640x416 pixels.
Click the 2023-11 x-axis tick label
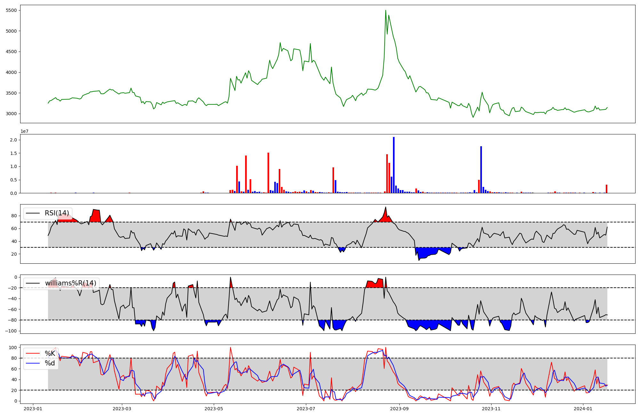[x=491, y=409]
